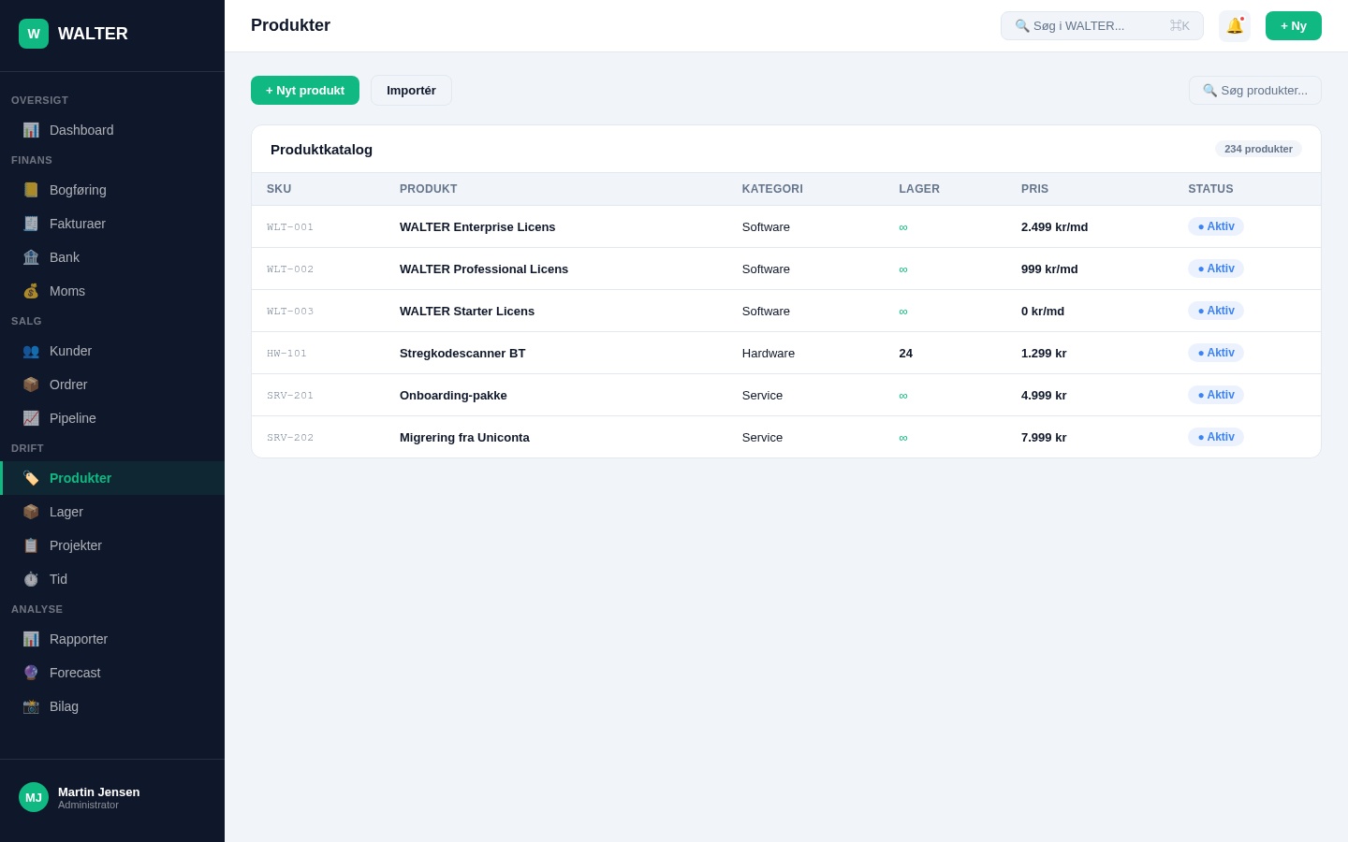Open Migrering fra Uniconta product
Screen dimensions: 1348x842
click(x=464, y=438)
